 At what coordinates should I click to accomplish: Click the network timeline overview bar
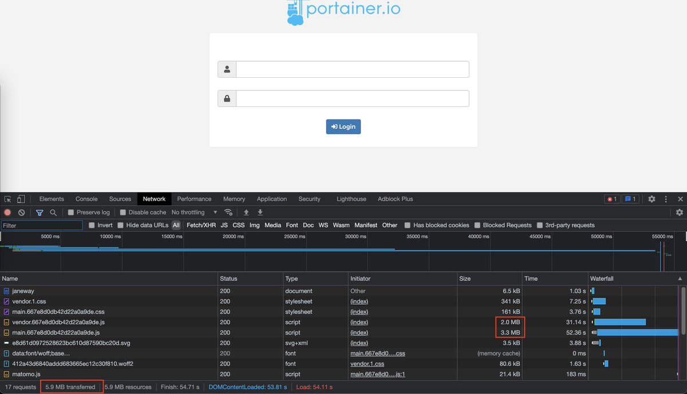(x=343, y=252)
